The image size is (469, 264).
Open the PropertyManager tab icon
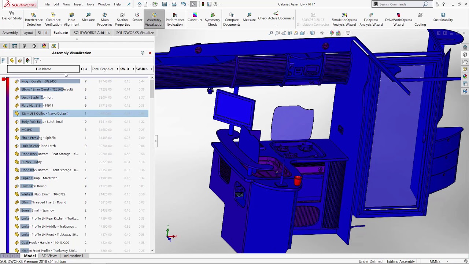pos(15,46)
